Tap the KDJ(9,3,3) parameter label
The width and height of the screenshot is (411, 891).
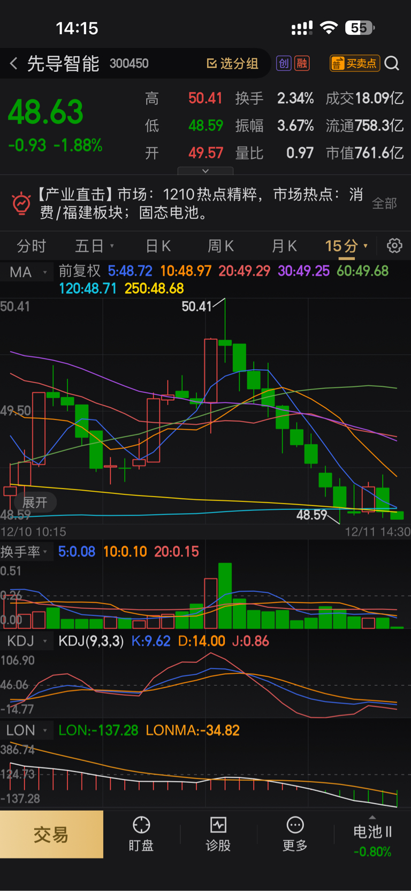coord(91,641)
